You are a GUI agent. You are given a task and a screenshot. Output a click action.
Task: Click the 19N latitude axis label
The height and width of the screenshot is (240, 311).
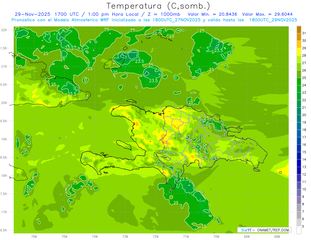point(4,139)
